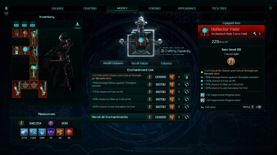
Task: Reroll the chance to Fear on Hit enchantment
Action: pos(187,92)
